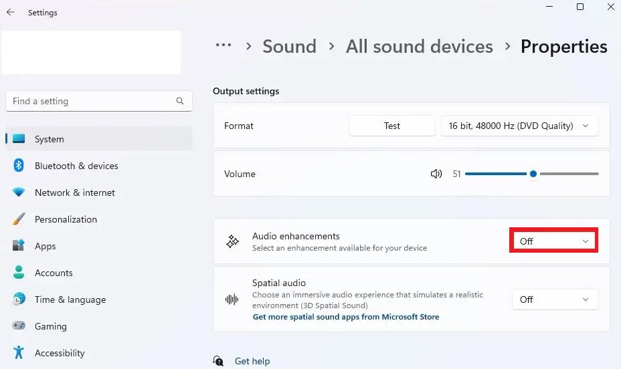Click the Apps icon in sidebar

coord(19,245)
